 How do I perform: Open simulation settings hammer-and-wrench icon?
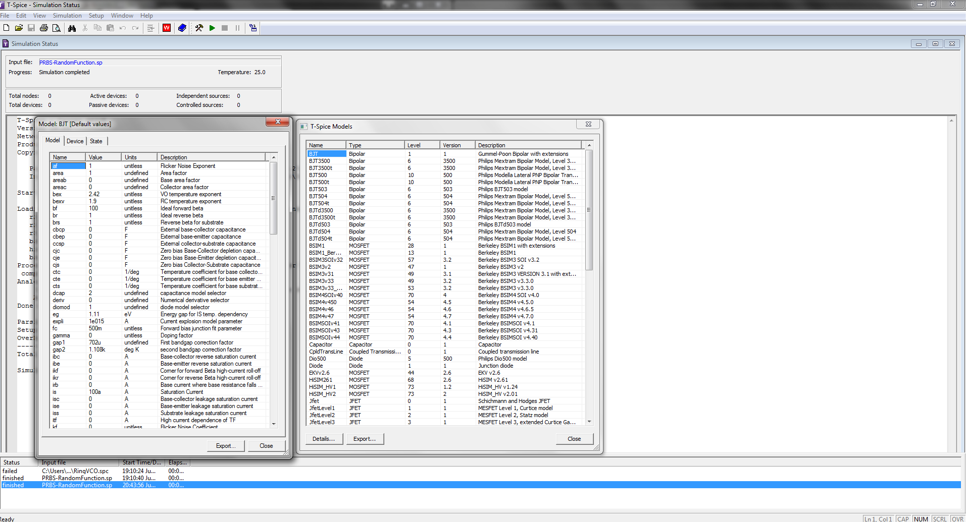click(199, 28)
